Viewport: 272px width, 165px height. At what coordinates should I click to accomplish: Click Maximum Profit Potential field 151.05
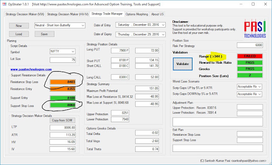(147, 88)
